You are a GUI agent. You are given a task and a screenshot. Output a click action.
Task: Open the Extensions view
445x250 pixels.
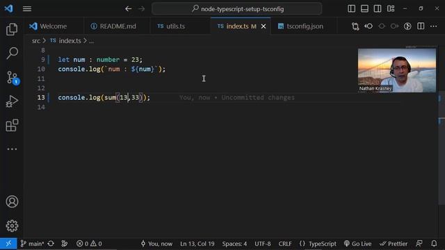click(x=12, y=125)
